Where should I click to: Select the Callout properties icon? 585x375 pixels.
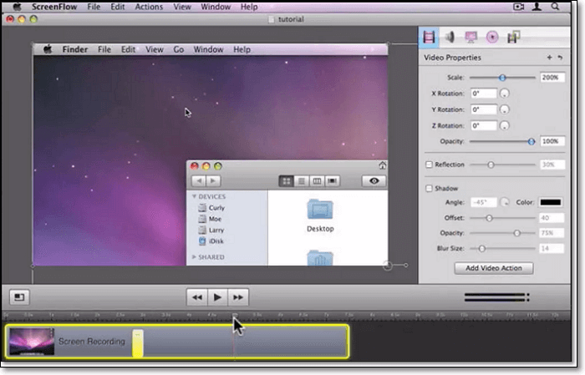tap(492, 37)
